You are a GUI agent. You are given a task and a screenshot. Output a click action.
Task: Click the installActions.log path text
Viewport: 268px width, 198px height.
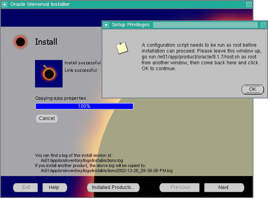82,160
